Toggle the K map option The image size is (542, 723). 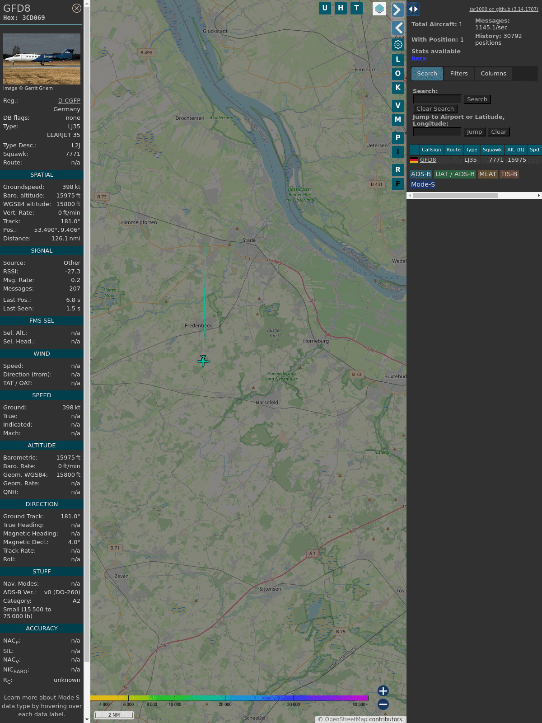pos(398,88)
